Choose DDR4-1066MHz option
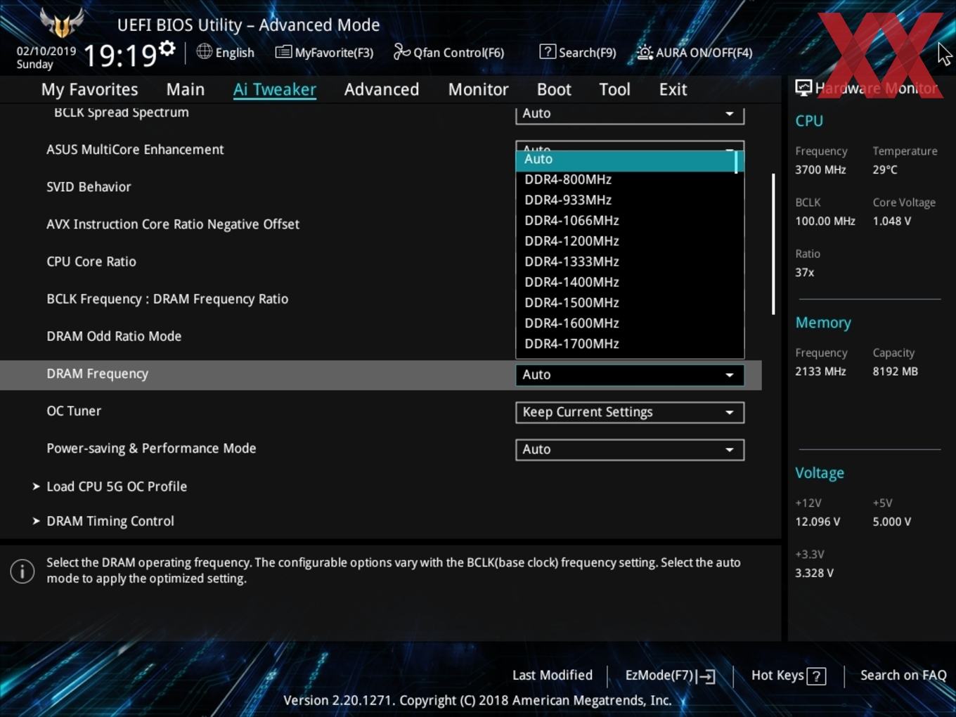The width and height of the screenshot is (956, 717). coord(626,220)
